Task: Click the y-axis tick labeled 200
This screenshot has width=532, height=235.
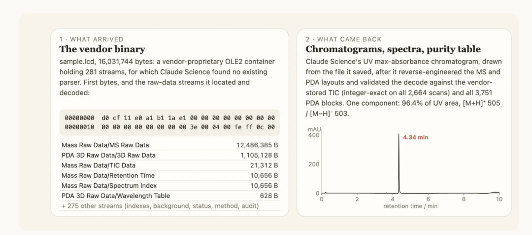Action: 314,164
